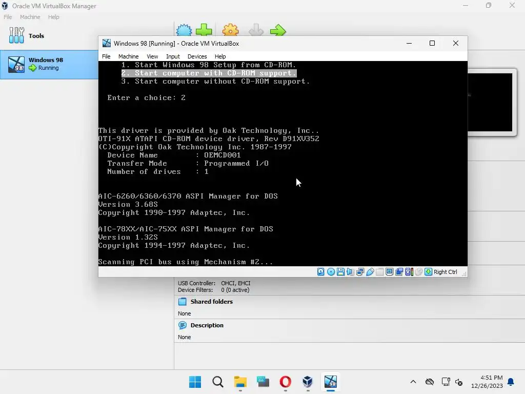Click the mouse integration icon in VM status bar
This screenshot has width=525, height=394.
tap(418, 272)
